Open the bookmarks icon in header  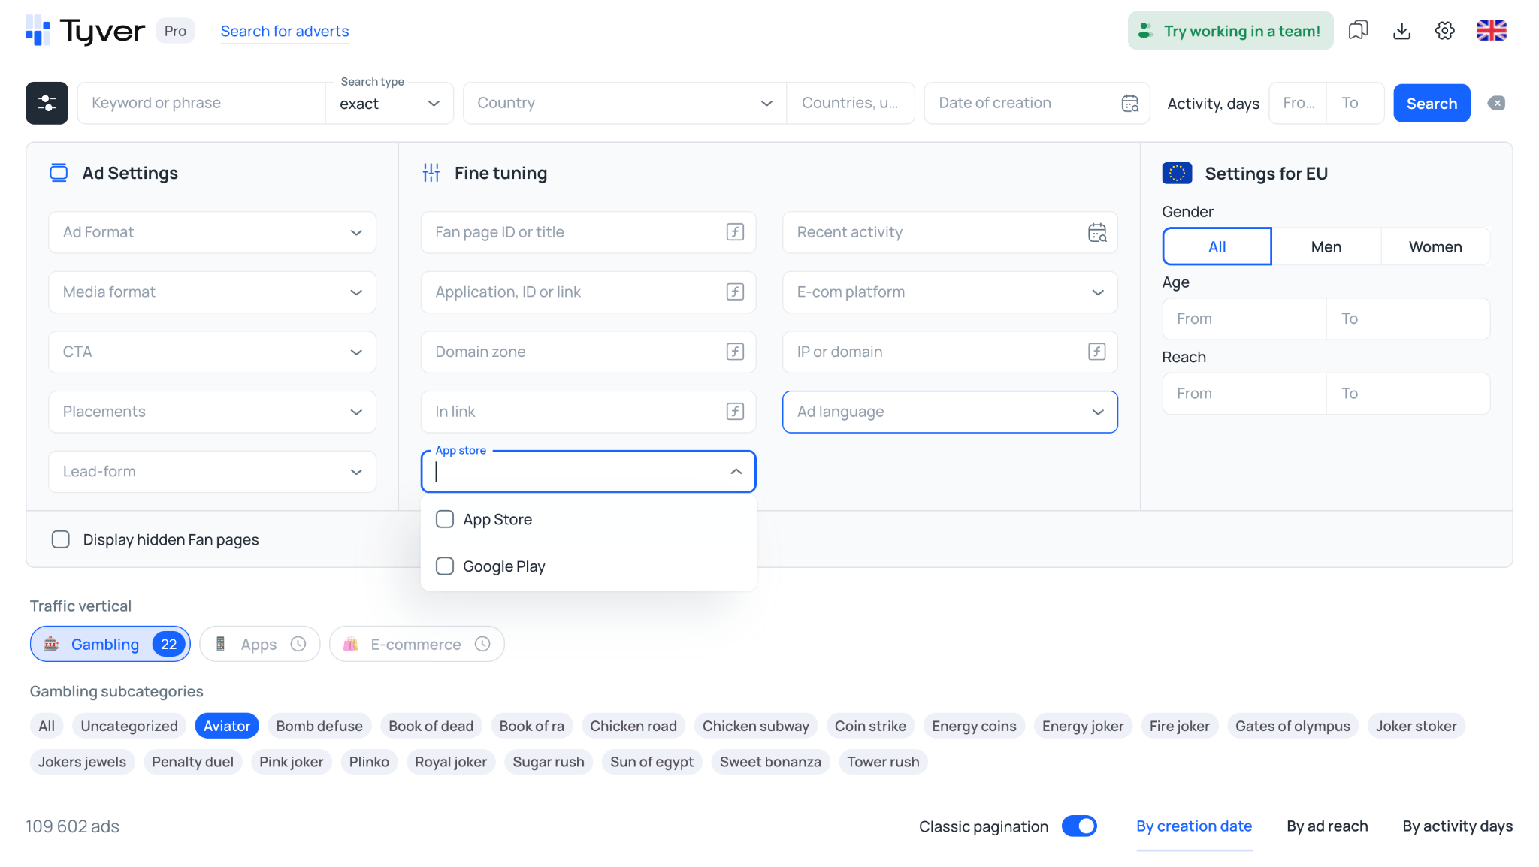click(1358, 31)
